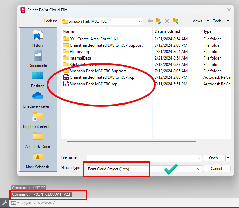Click the Up one level folder icon
This screenshot has height=208, width=239.
[158, 21]
